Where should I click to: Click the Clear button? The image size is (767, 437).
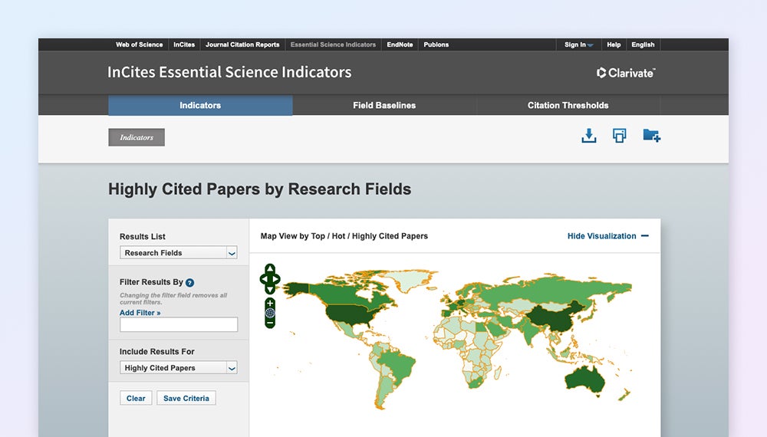tap(136, 399)
